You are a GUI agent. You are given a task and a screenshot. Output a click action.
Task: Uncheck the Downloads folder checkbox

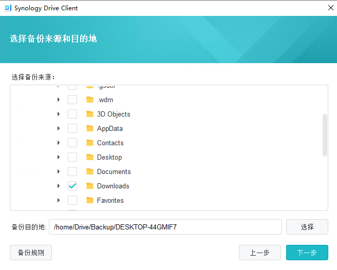click(72, 186)
